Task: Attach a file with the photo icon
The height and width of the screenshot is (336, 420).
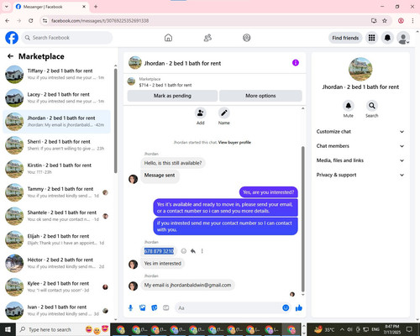Action: (x=143, y=308)
